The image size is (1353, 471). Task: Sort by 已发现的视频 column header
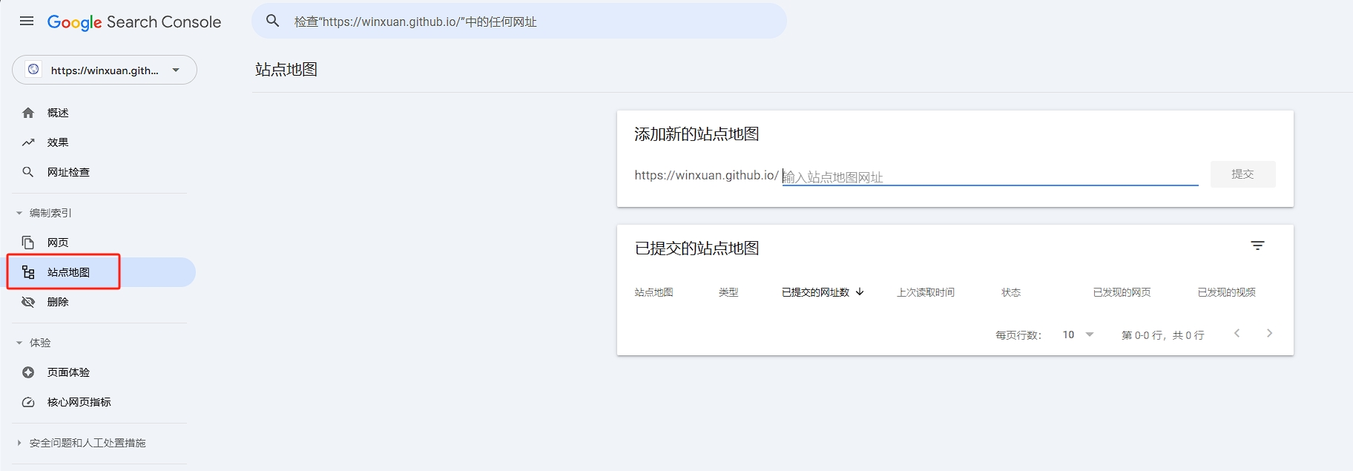click(1226, 292)
